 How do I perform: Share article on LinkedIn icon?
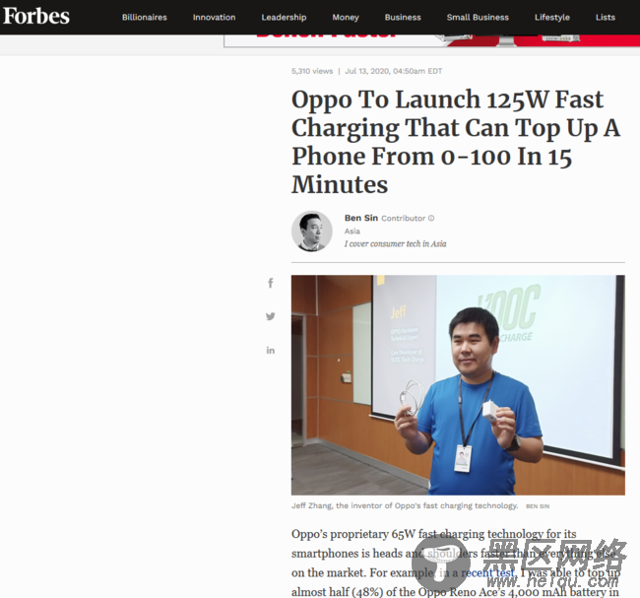[x=270, y=350]
